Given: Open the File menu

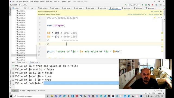Looking at the screenshot, I should click(x=13, y=2).
